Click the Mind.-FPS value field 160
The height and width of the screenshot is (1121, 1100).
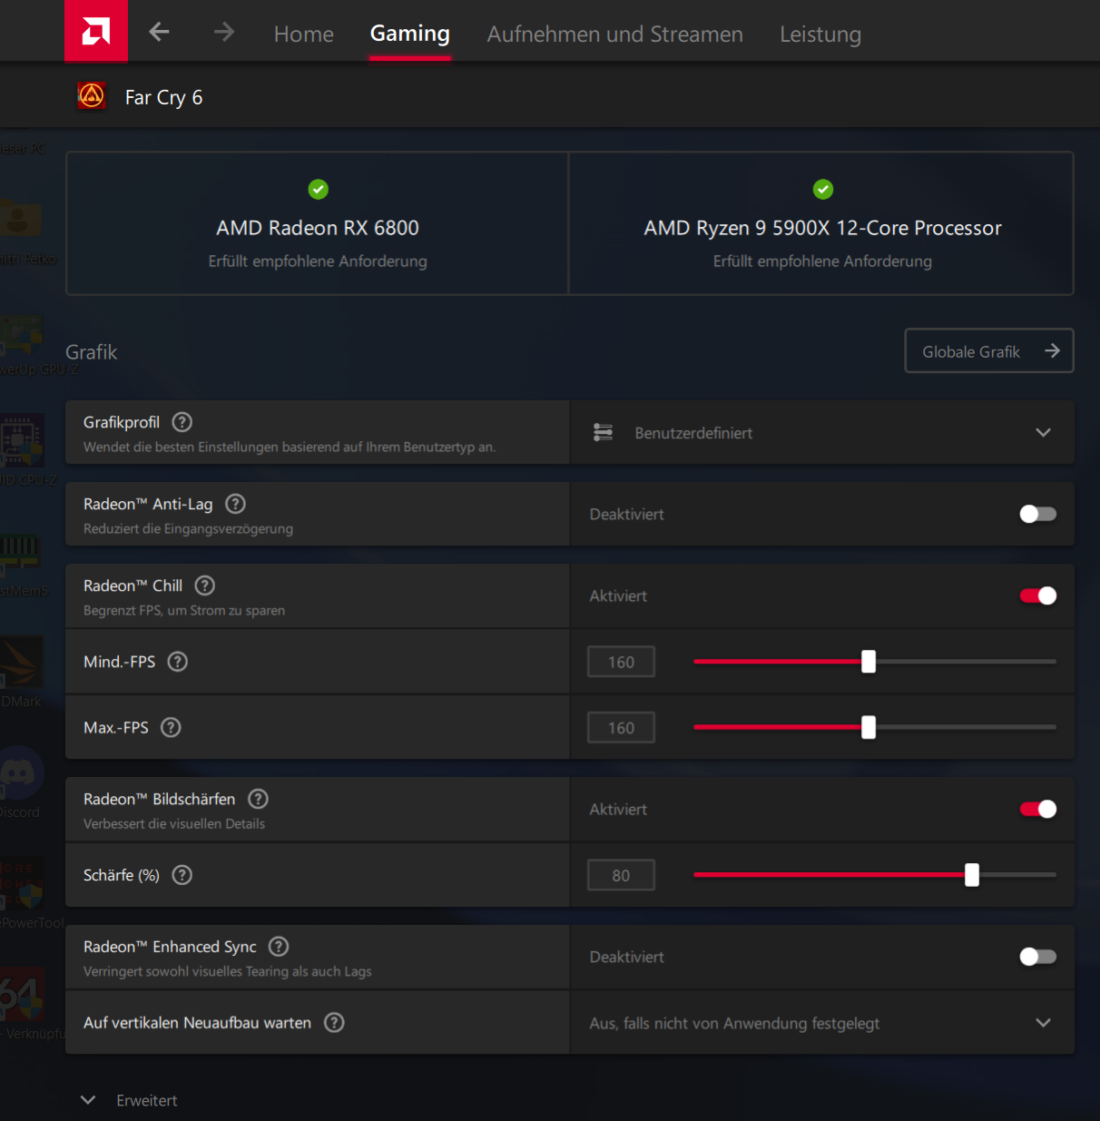tap(621, 662)
